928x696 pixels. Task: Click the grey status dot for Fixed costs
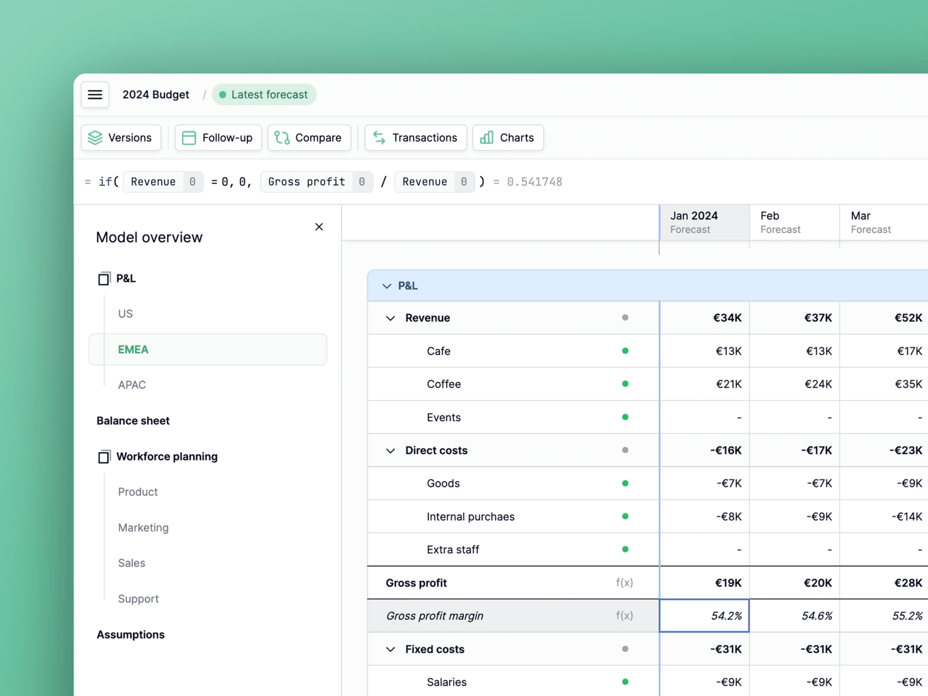(x=625, y=649)
